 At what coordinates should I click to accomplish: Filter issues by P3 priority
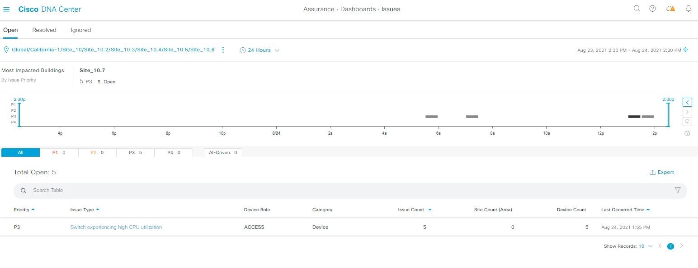pyautogui.click(x=135, y=153)
